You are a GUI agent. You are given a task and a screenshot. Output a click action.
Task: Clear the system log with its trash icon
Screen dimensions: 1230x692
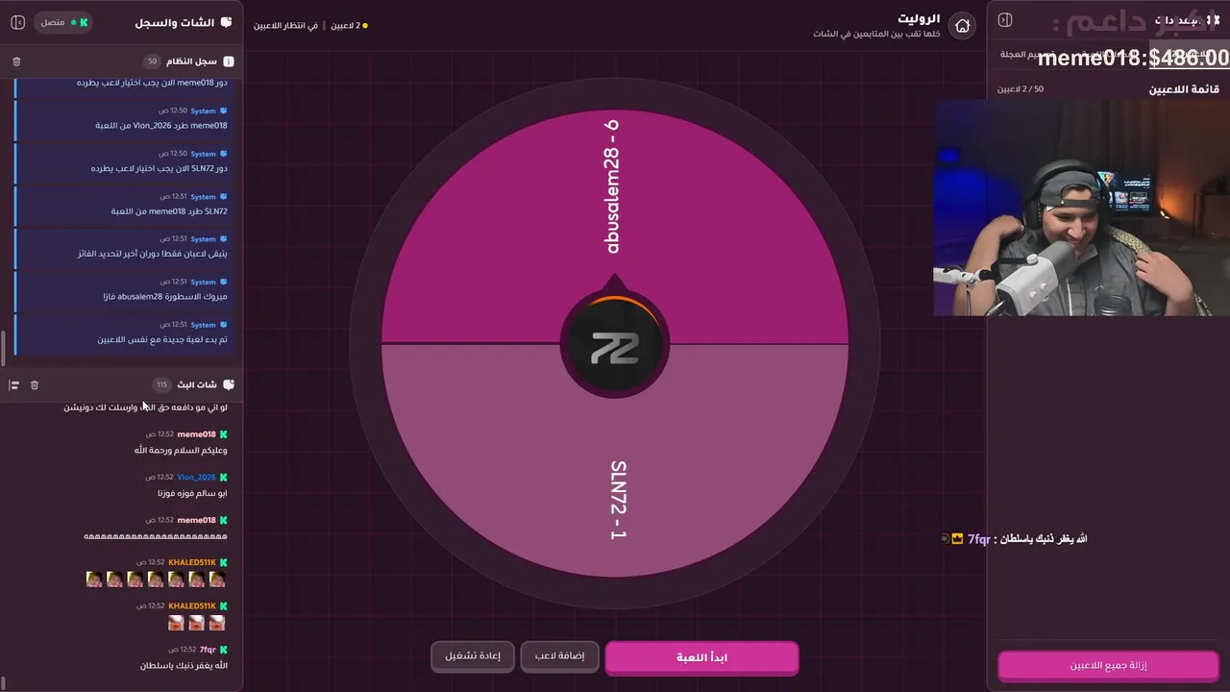click(16, 62)
